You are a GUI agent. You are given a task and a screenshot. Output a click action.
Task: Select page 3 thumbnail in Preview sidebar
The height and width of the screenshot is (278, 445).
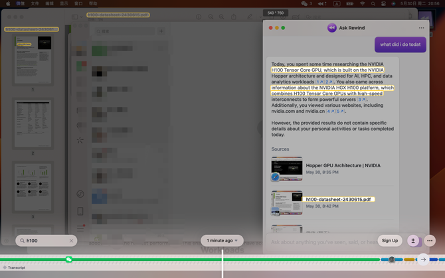(33, 187)
